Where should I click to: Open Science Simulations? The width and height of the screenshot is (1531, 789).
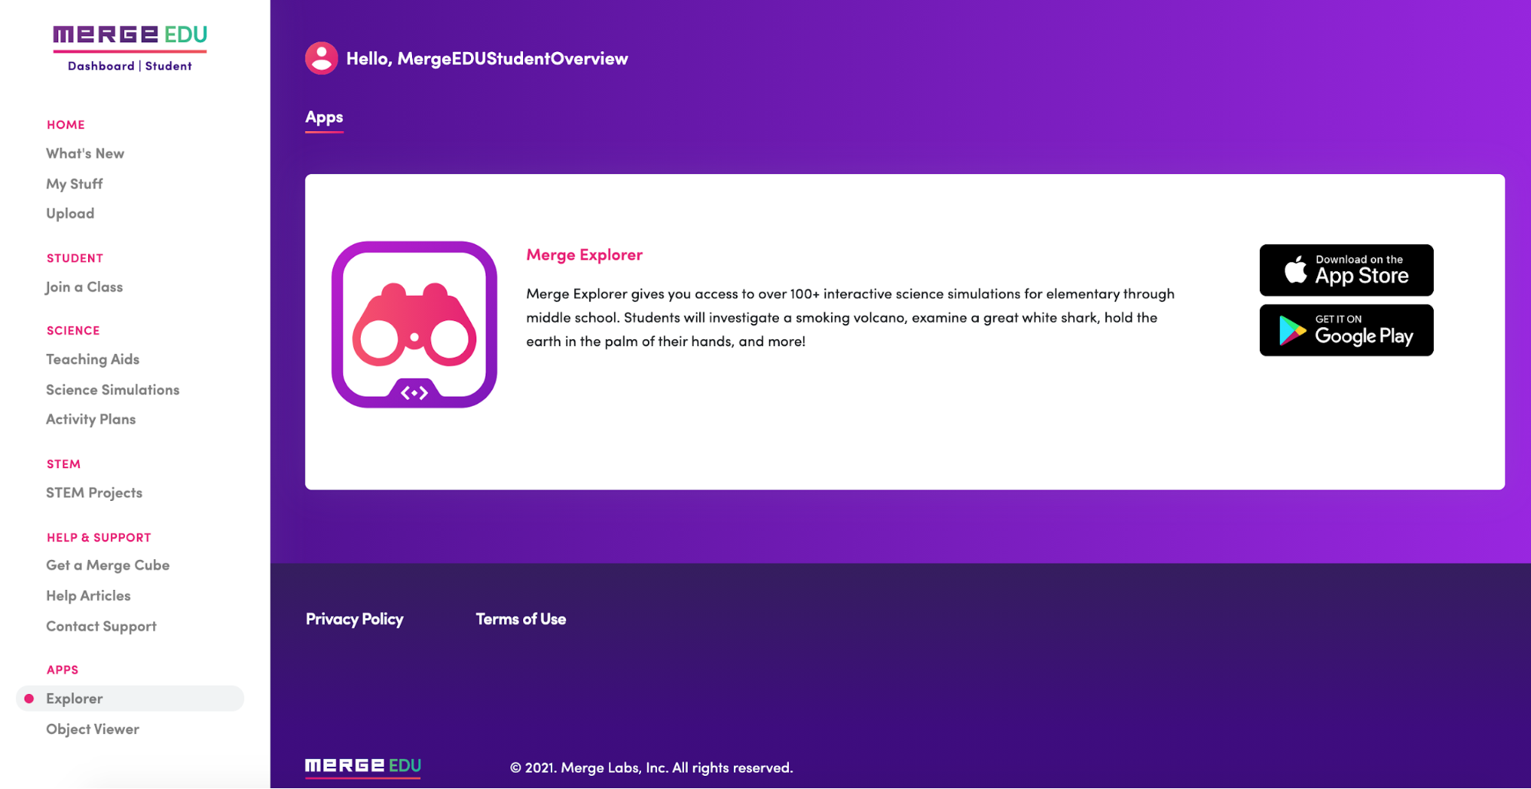[112, 389]
